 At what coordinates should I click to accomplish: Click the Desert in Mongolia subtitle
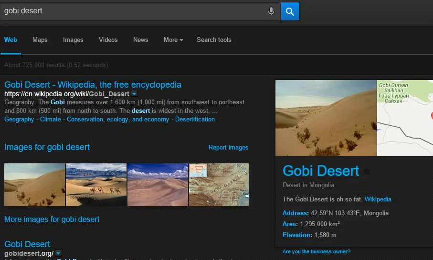click(x=308, y=185)
